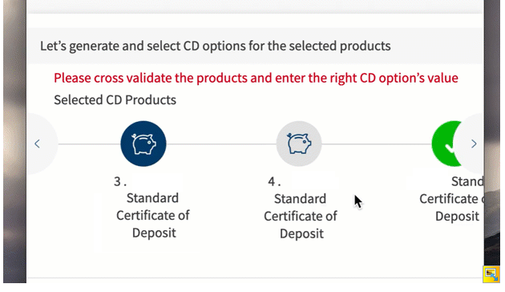Click the red cross validate warning message
Screen dimensions: 505x292
pyautogui.click(x=256, y=78)
